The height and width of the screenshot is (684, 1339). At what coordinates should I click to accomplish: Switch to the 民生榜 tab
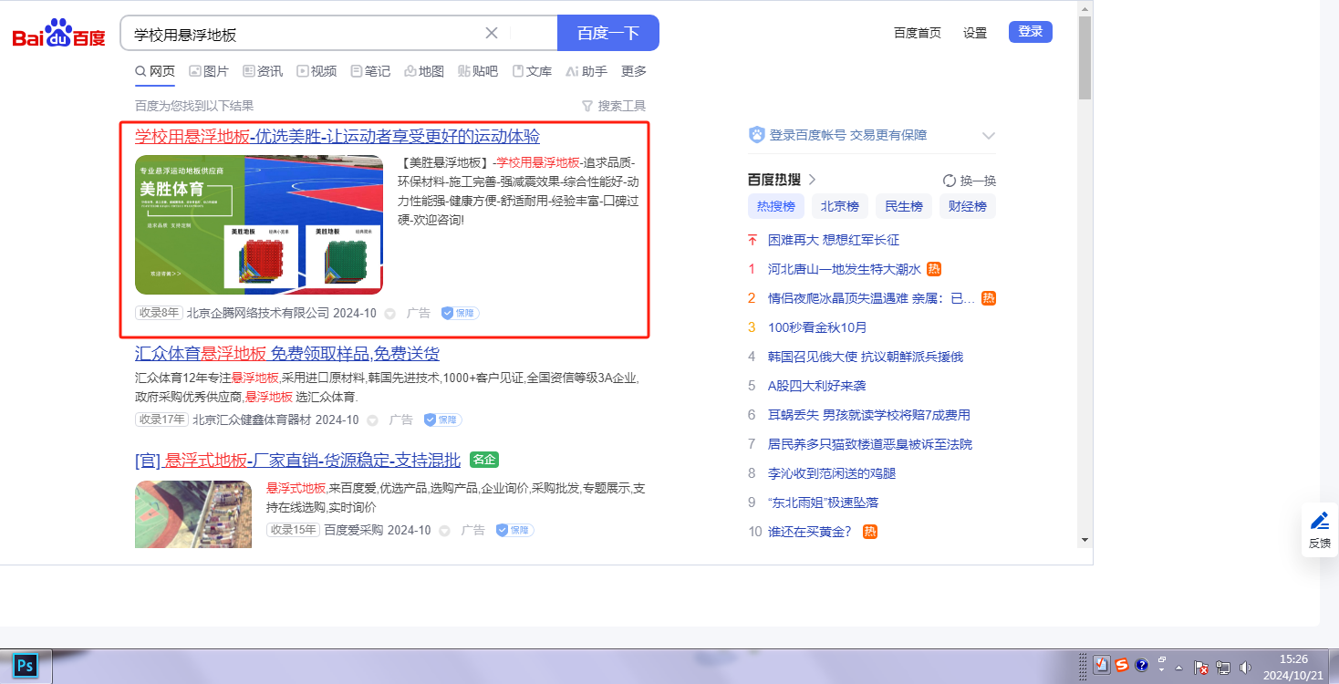[904, 206]
